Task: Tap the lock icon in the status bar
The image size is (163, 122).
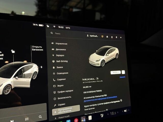Action: (48, 26)
